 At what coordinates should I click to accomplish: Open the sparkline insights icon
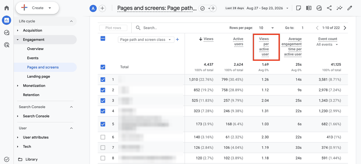[339, 8]
